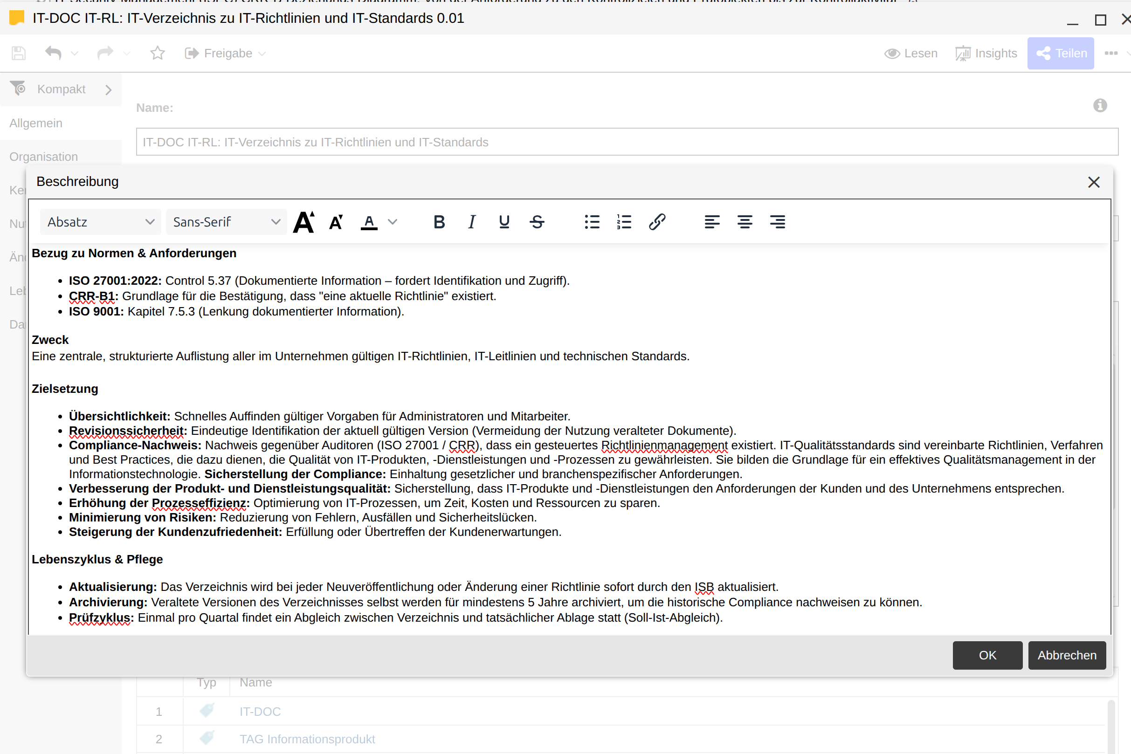Open the Absatz paragraph style dropdown
Screen dimensions: 1131x754
(101, 222)
